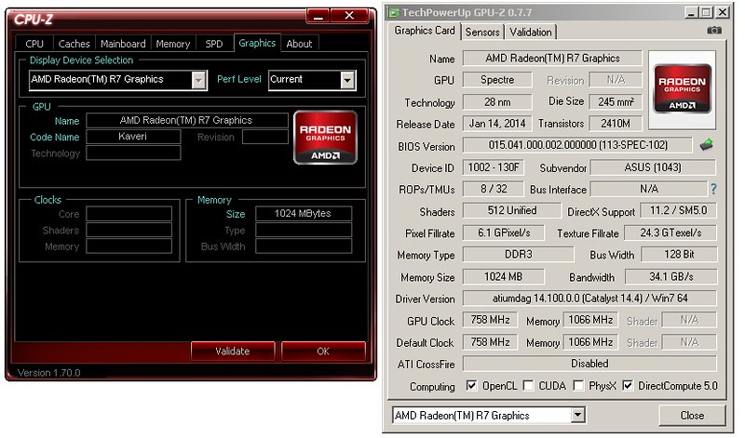Toggle the PhysX checkbox

(578, 385)
